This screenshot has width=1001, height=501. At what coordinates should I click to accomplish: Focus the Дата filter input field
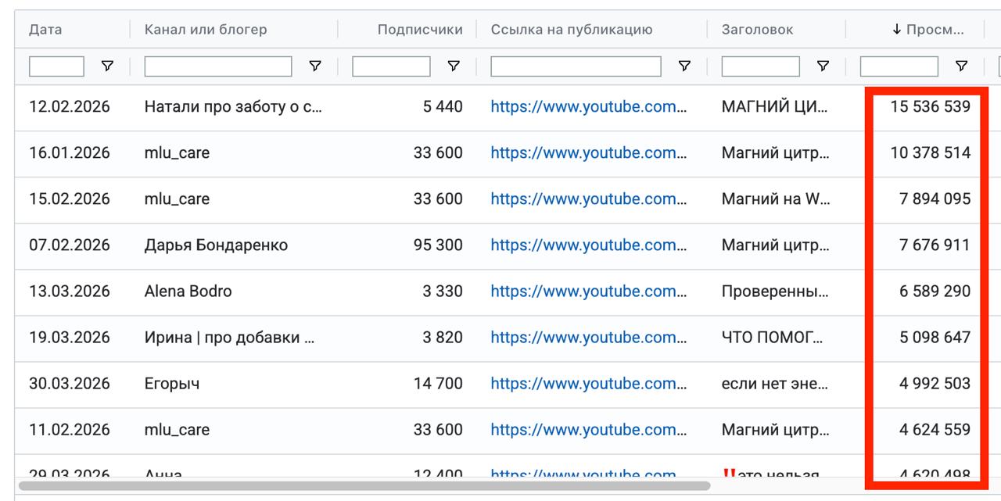point(56,66)
